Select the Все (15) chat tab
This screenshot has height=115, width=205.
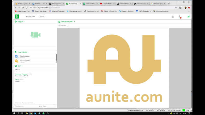[17, 70]
